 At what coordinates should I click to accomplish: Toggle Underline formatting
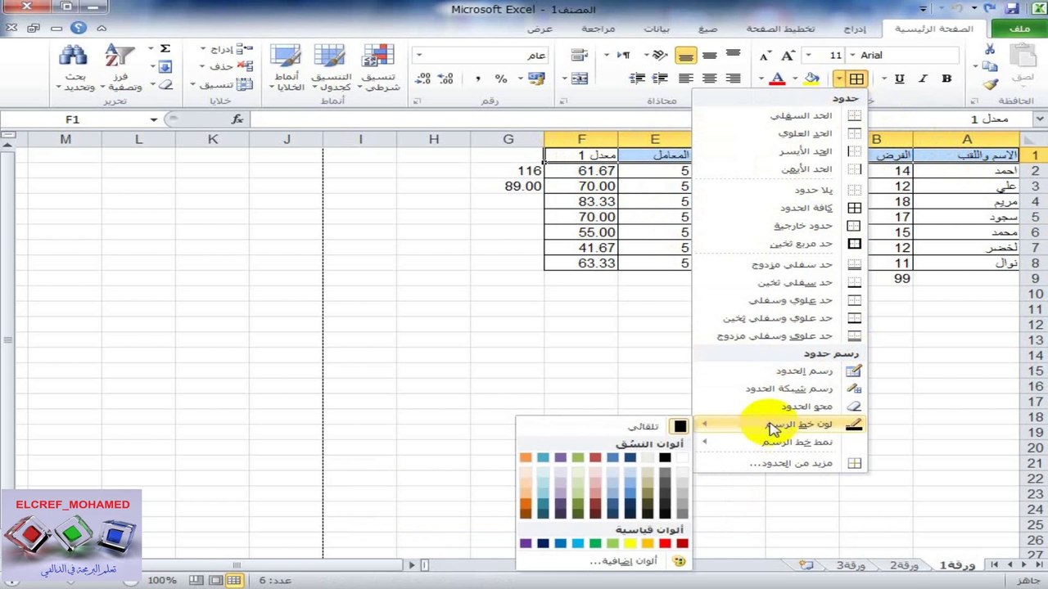tap(900, 79)
